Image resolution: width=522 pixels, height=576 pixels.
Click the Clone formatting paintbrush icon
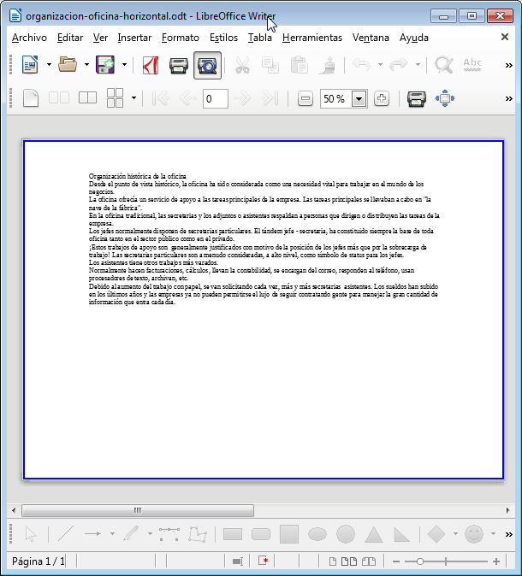tap(327, 66)
